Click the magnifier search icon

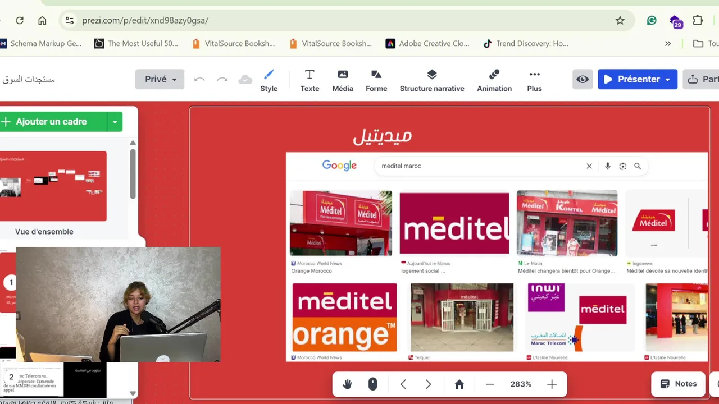[x=638, y=166]
